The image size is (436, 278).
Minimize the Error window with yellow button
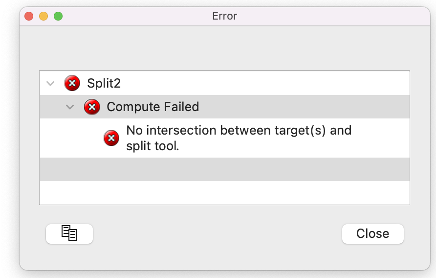44,16
